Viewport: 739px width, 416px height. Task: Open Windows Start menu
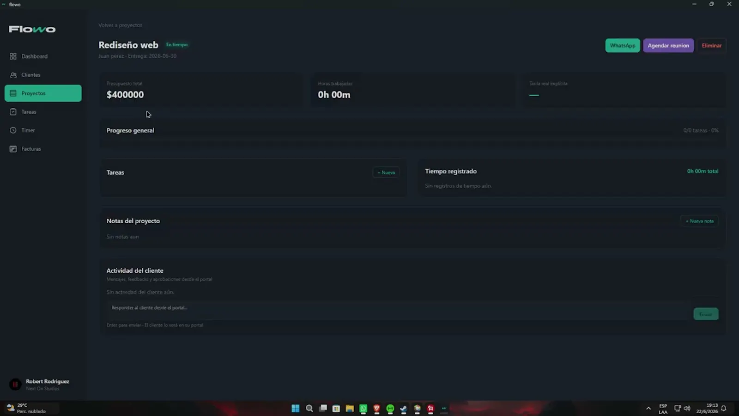(x=296, y=409)
